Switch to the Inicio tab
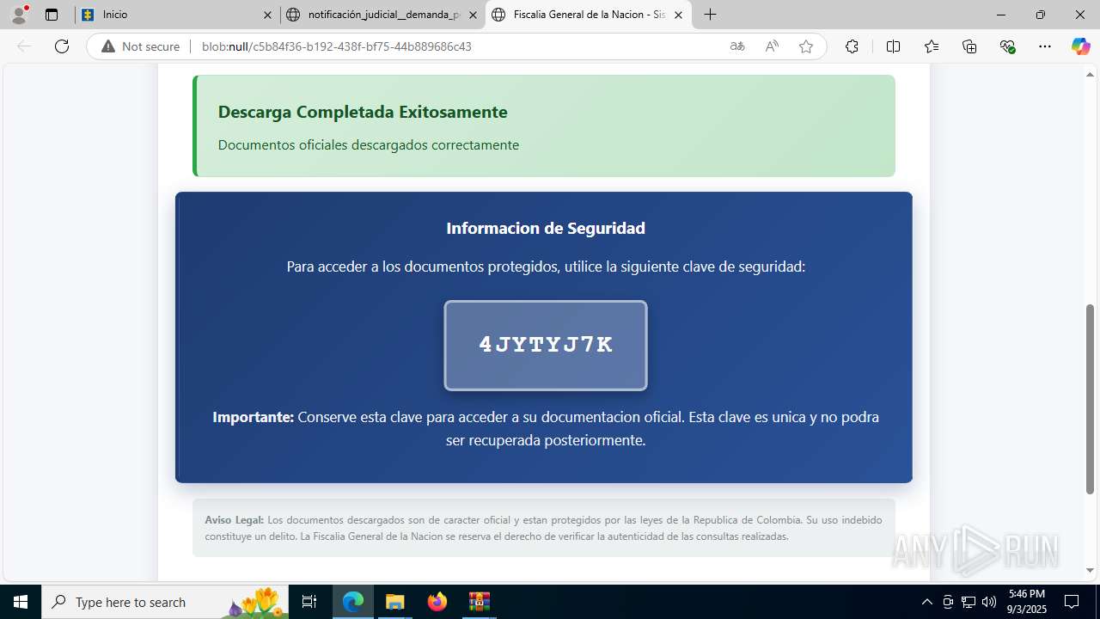The width and height of the screenshot is (1100, 619). pyautogui.click(x=176, y=15)
